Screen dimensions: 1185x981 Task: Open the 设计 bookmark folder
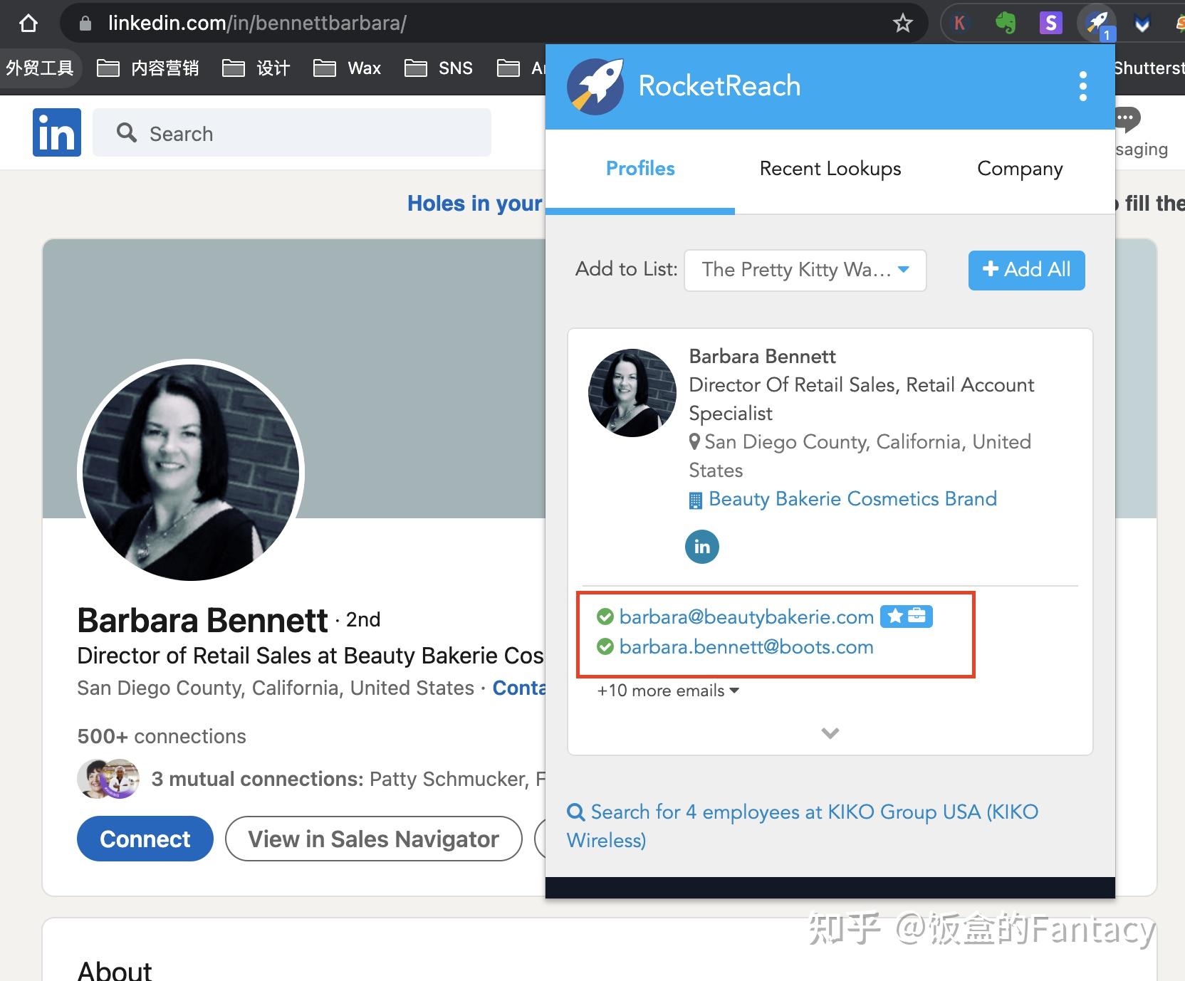point(256,68)
